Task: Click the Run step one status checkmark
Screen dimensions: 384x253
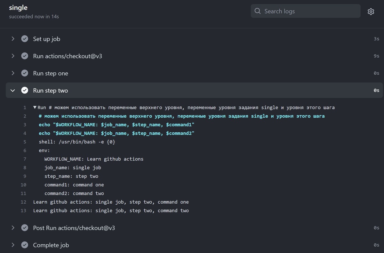Action: click(x=25, y=73)
